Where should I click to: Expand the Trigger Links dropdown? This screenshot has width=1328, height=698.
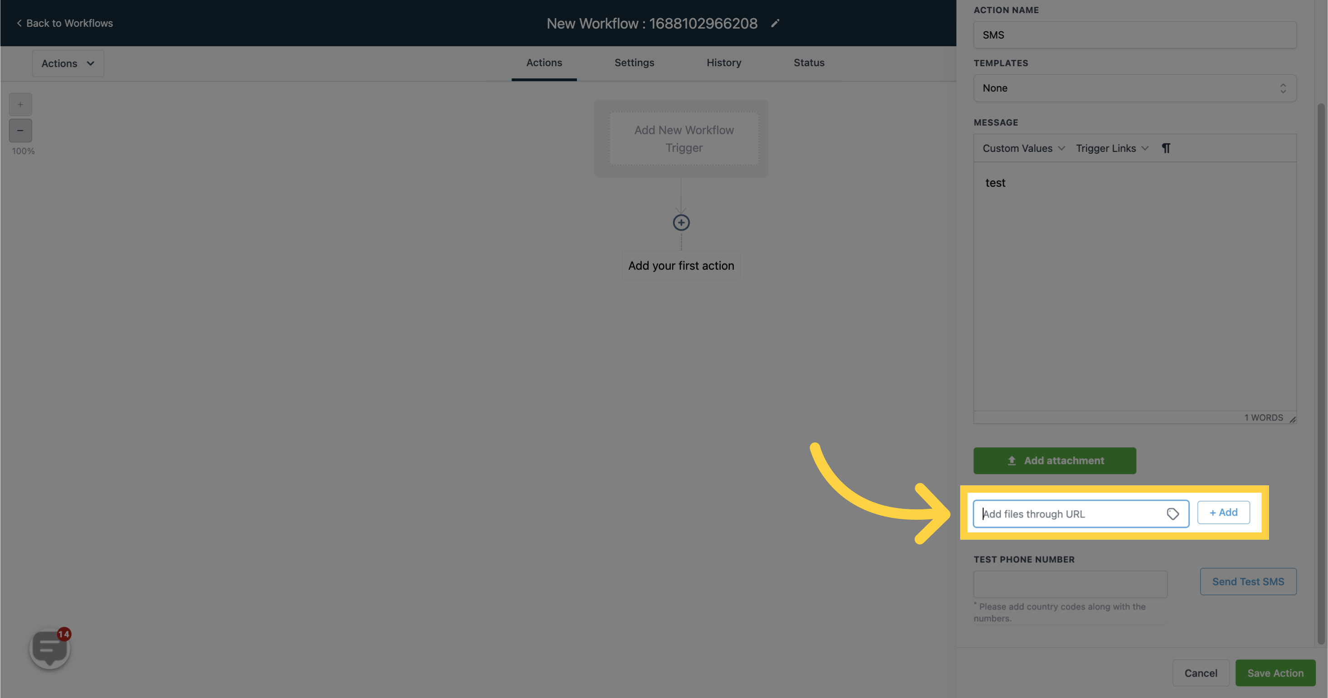(1112, 147)
